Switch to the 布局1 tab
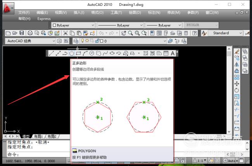 38,137
